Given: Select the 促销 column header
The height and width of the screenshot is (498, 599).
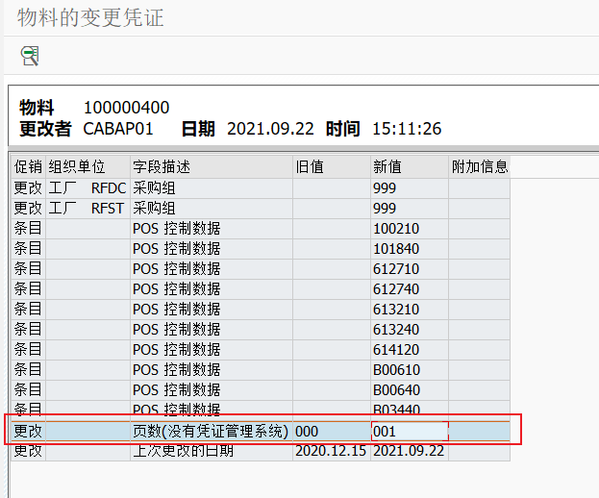Looking at the screenshot, I should point(28,167).
